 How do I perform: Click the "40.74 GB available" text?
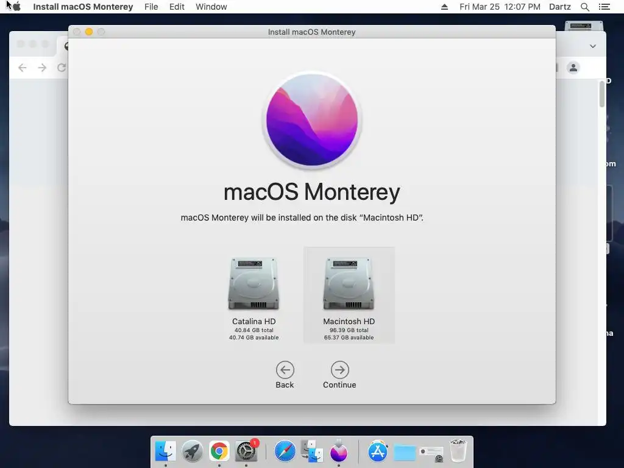click(253, 338)
